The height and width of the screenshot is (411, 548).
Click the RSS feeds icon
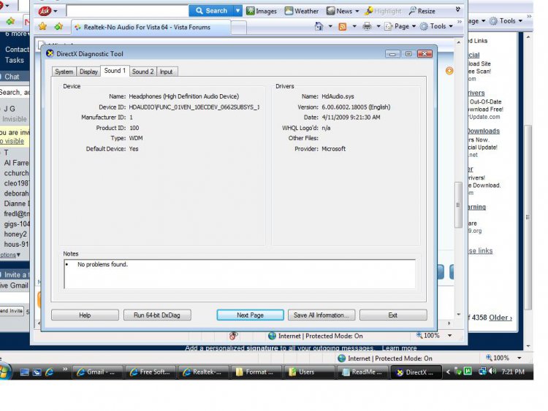coord(343,26)
